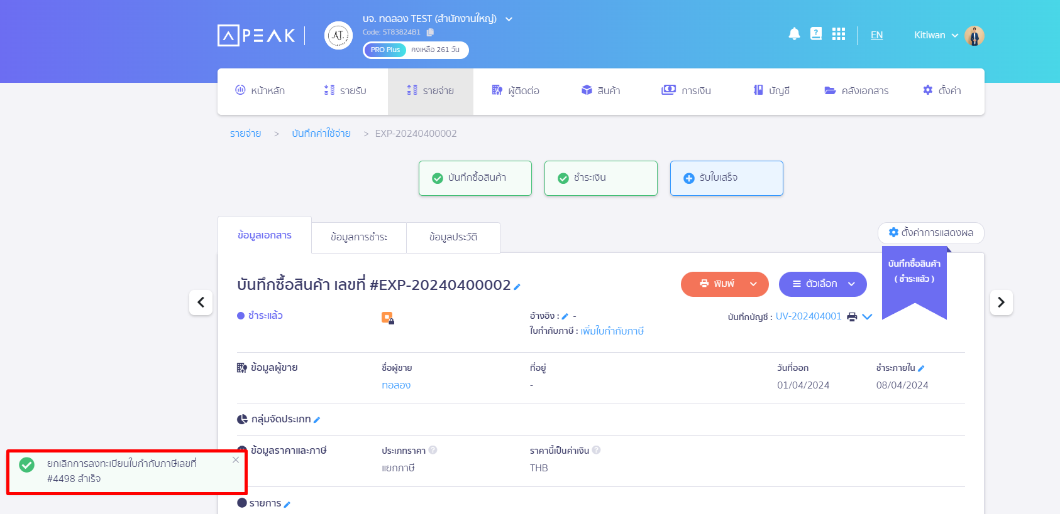Click help icon beside ประเภทราคา
This screenshot has height=514, width=1060.
pyautogui.click(x=433, y=450)
